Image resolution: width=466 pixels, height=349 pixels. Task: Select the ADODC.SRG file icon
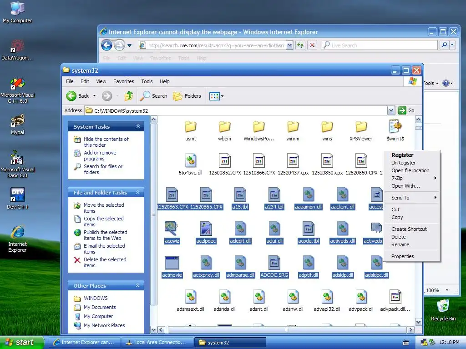274,263
